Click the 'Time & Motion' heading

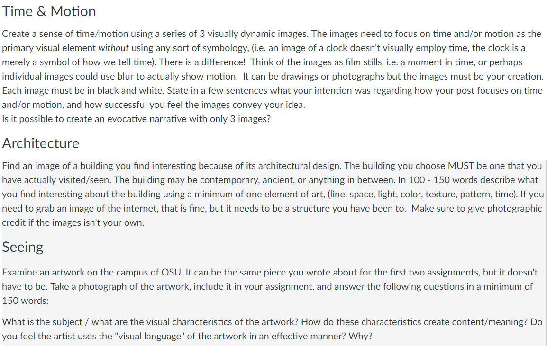[49, 11]
